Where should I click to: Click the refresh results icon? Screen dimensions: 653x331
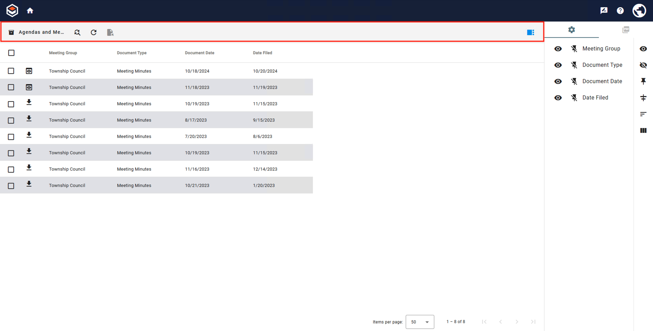(x=94, y=32)
